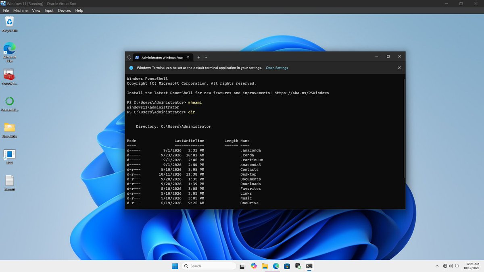Screen dimensions: 484x272
Task: Click the 'Documents' directory entry
Action: 250,179
